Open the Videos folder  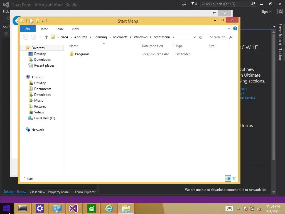(39, 112)
